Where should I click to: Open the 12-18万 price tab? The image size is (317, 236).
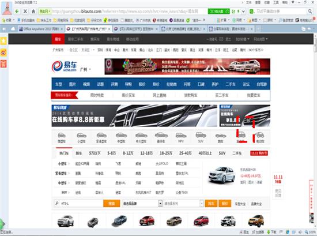pos(146,153)
